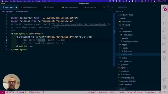Viewport: 168px width, 94px height.
Task: Open .prettierrc in the explorer
Action: click(125, 71)
